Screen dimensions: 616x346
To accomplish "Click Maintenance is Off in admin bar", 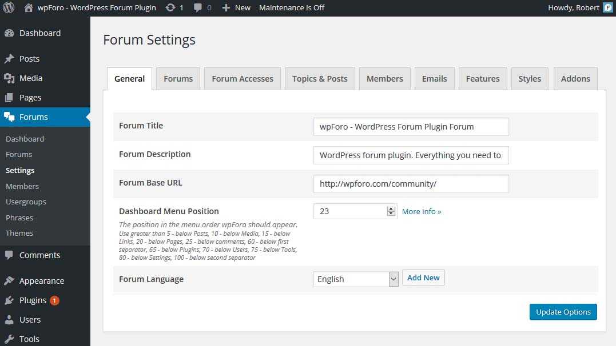I will pyautogui.click(x=292, y=7).
